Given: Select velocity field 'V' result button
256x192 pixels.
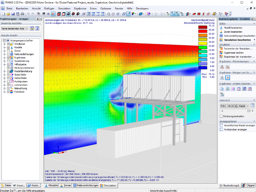Looking at the screenshot, I should (x=228, y=78).
